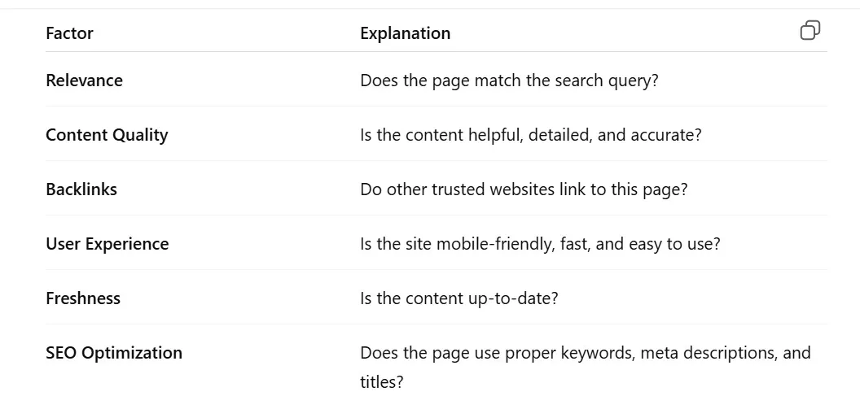This screenshot has height=396, width=860.
Task: Click the mobile-friendly, fast, easy to use explanation
Action: pos(540,244)
